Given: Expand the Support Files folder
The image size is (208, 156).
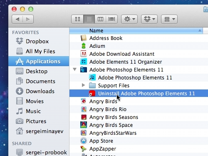Looking at the screenshot, I should pyautogui.click(x=83, y=85).
